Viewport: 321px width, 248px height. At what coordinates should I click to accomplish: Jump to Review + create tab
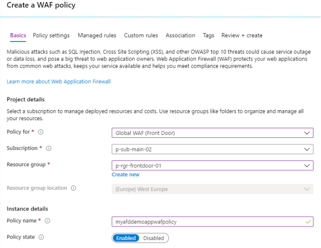coord(242,36)
